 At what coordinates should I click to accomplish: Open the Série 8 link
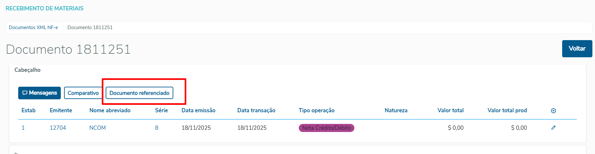(x=157, y=128)
